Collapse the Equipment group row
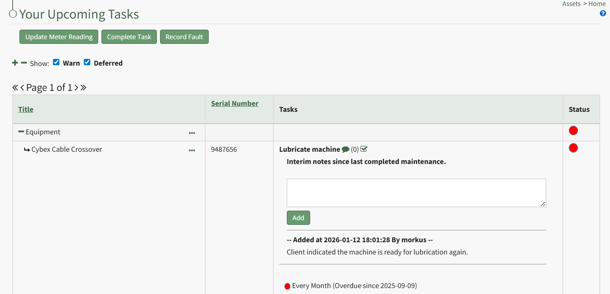 21,132
